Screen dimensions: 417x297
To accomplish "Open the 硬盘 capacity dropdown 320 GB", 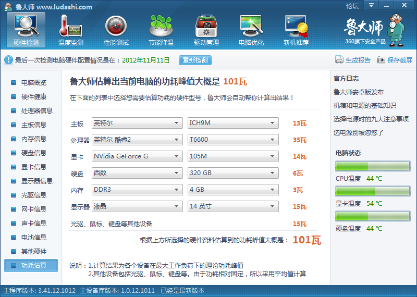I will coord(233,173).
